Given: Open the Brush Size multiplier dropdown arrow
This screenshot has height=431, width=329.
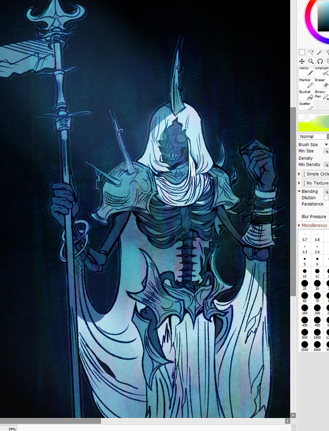Looking at the screenshot, I should pos(326,144).
